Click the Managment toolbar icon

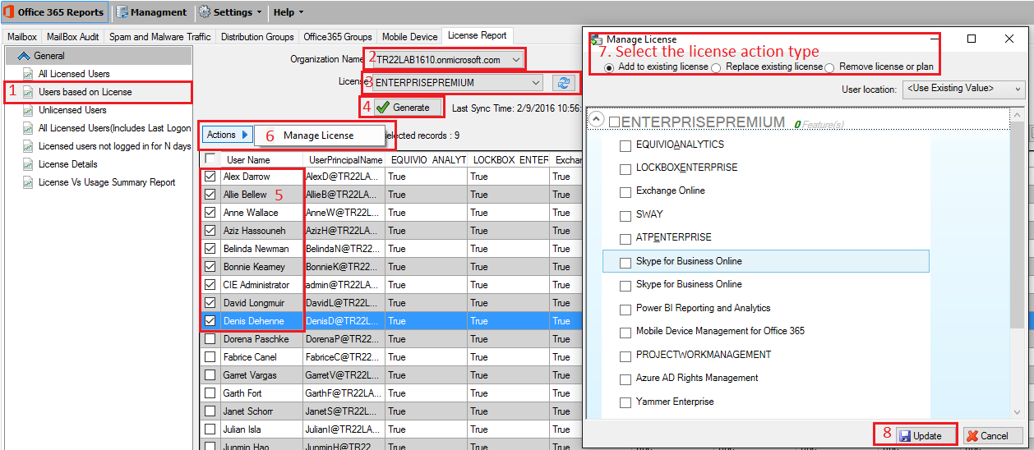[x=122, y=12]
